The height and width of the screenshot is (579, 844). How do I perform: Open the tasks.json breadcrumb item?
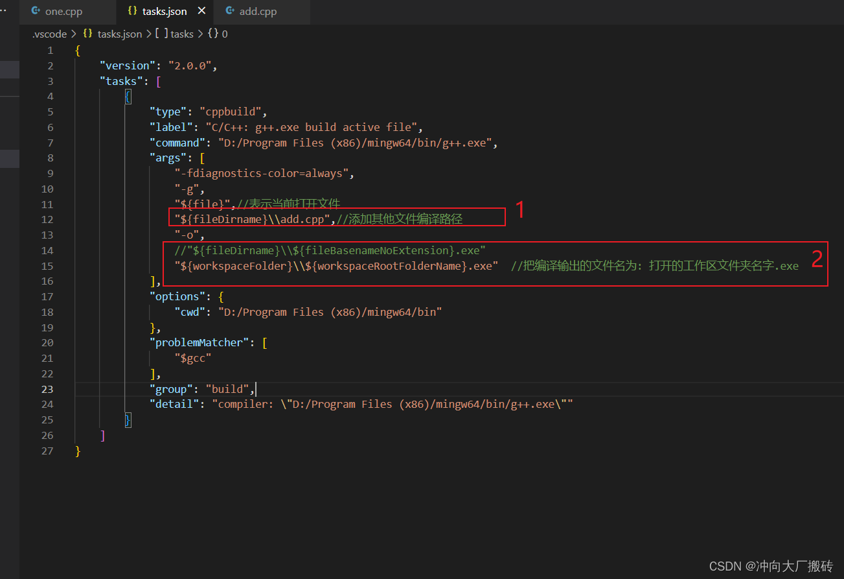click(113, 34)
